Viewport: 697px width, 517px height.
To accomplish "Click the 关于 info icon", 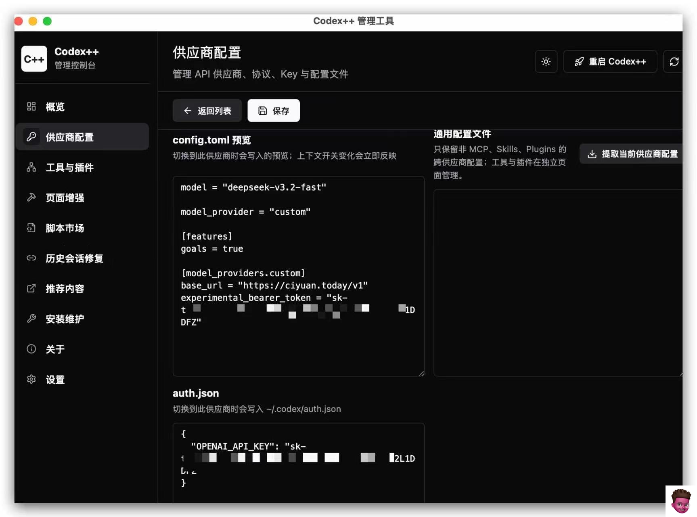I will click(x=31, y=349).
